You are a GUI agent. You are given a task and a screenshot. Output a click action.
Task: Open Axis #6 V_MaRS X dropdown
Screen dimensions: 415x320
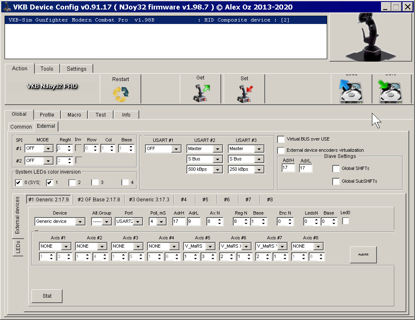point(246,246)
